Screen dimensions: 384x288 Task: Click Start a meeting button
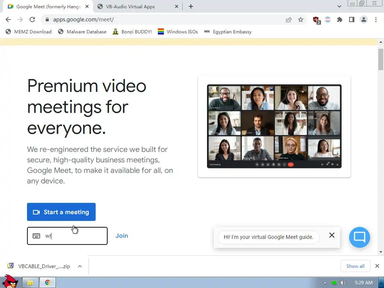pos(61,212)
